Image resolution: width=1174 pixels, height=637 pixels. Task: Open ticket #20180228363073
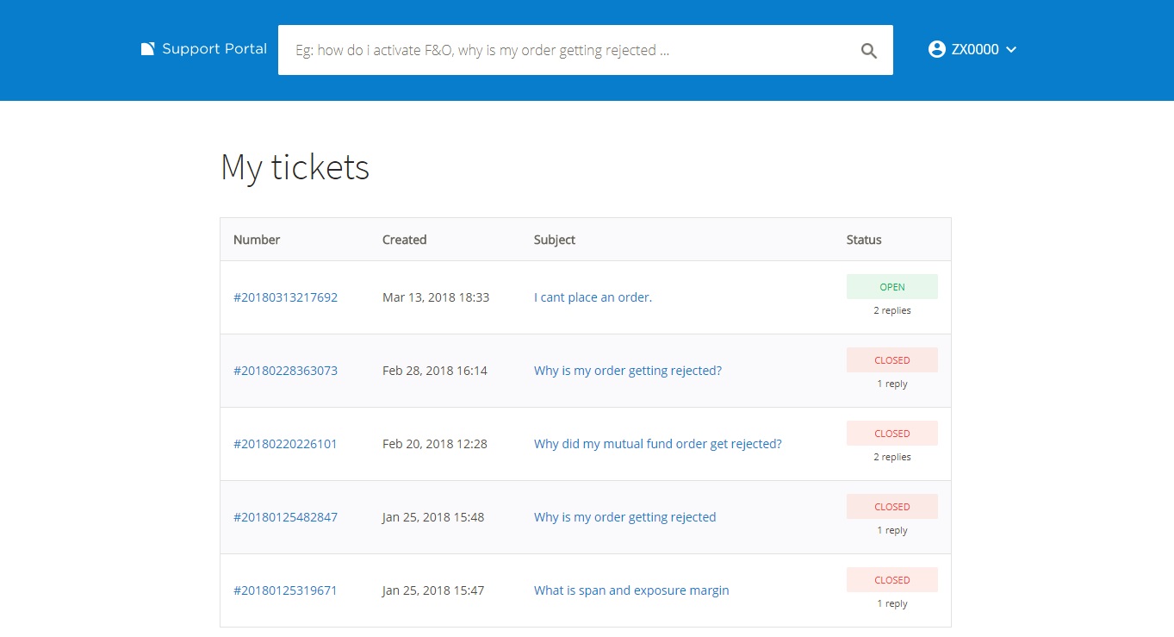[x=285, y=371]
